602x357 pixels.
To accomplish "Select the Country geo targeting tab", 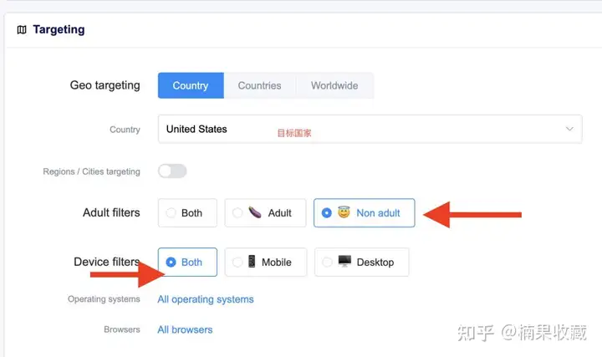I will (191, 85).
